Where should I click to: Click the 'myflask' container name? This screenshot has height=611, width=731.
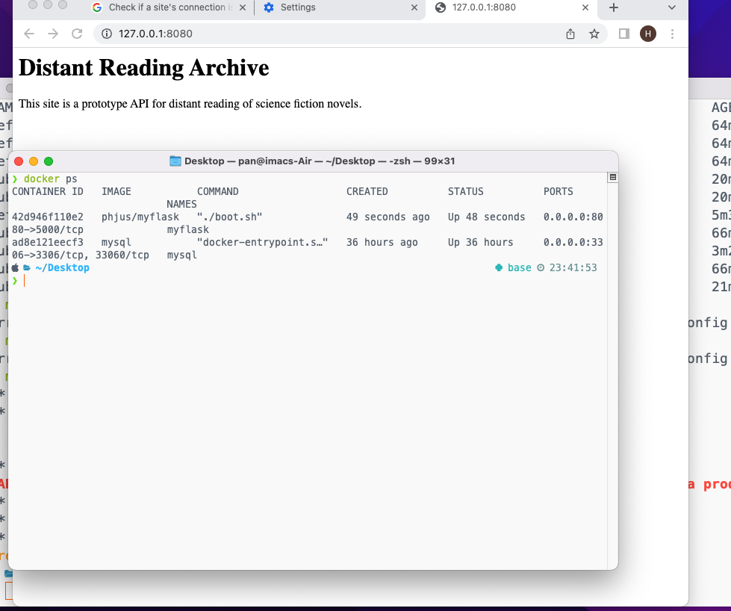pyautogui.click(x=188, y=230)
